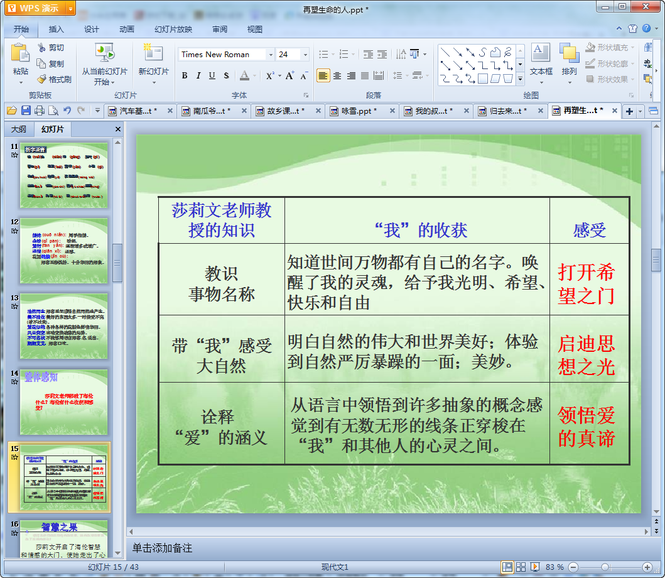This screenshot has width=665, height=578.
Task: Click the notes area 单击添加备注
Action: coord(163,548)
